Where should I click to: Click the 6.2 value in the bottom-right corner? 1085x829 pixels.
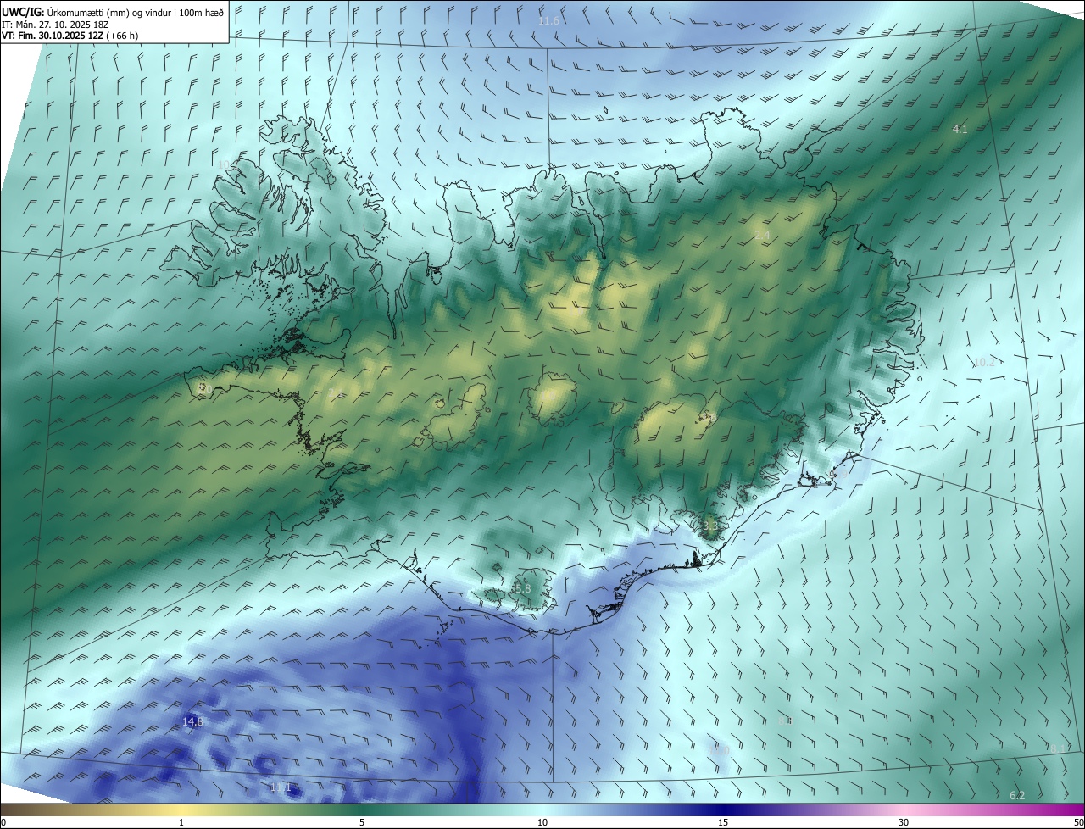[1017, 795]
